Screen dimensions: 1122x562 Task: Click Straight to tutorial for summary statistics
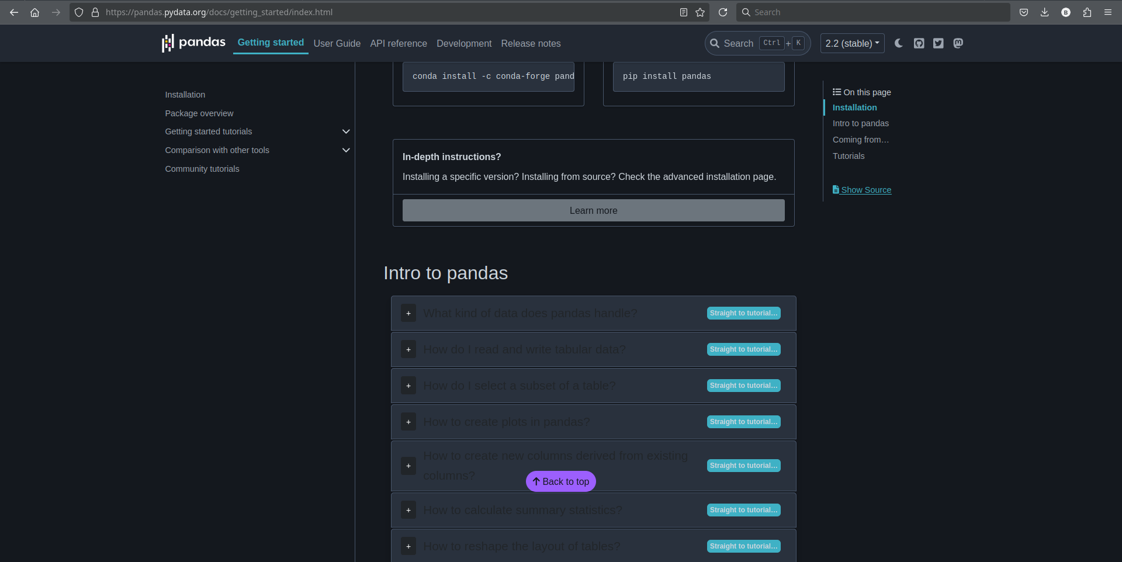(744, 510)
